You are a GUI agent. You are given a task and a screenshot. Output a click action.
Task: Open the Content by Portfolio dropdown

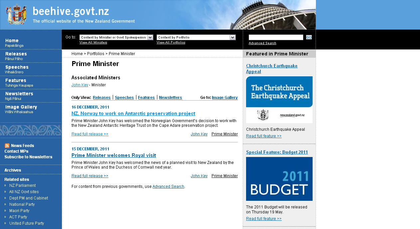pyautogui.click(x=196, y=38)
